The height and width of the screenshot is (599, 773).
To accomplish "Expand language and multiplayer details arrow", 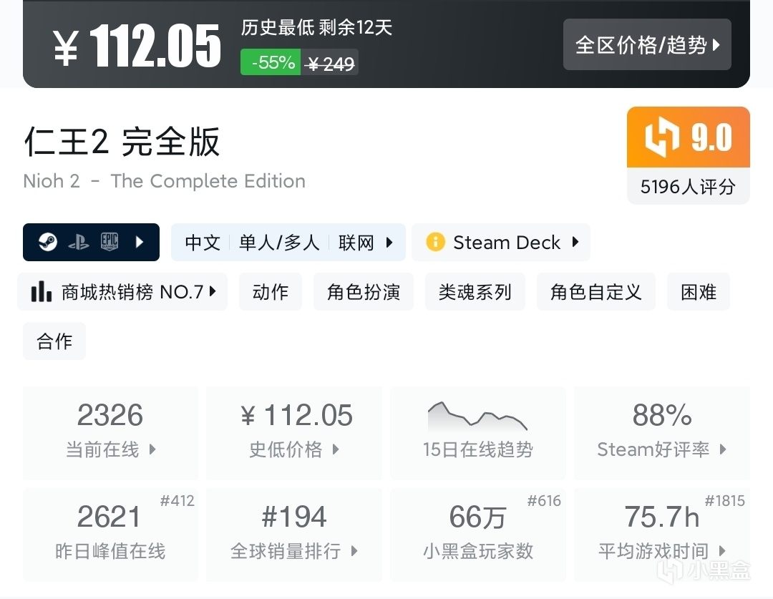I will (x=389, y=243).
